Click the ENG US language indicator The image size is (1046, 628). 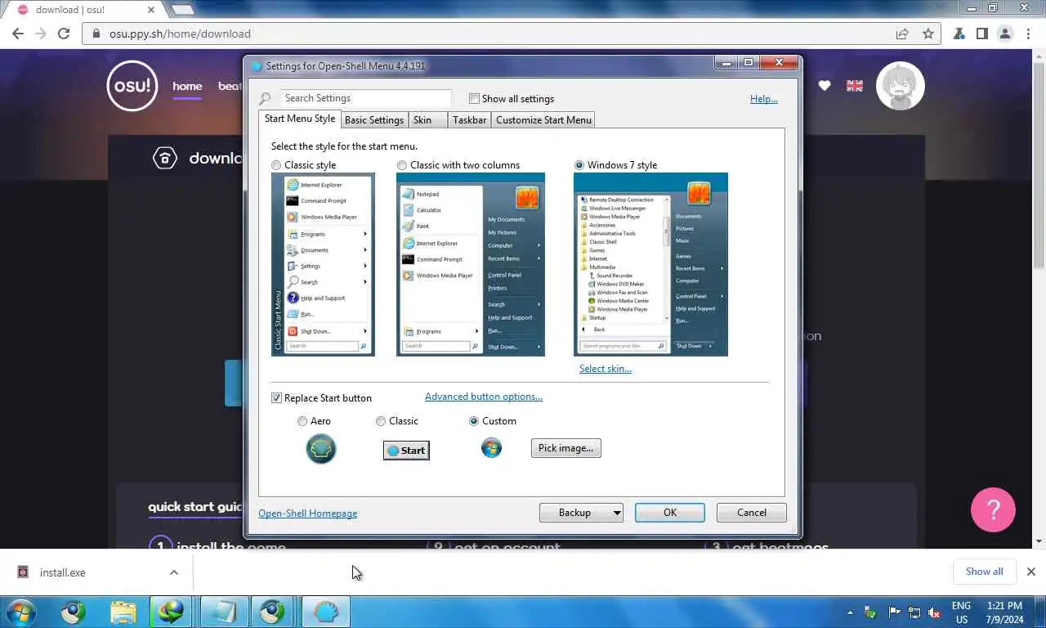click(961, 612)
